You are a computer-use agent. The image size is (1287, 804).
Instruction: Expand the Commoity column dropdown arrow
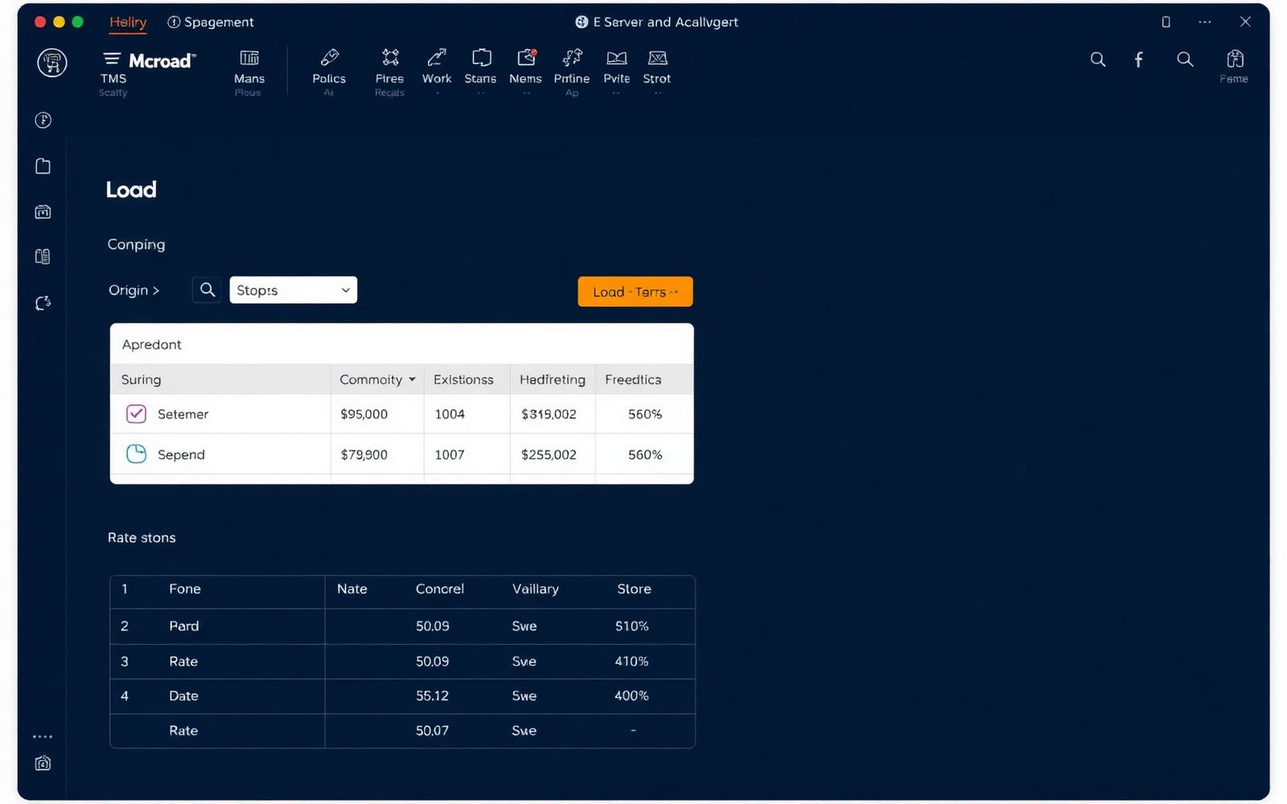[x=412, y=379]
